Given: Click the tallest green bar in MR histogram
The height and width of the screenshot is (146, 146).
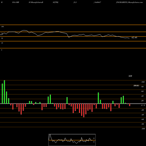Looking at the screenshot, I should click(x=4, y=92).
